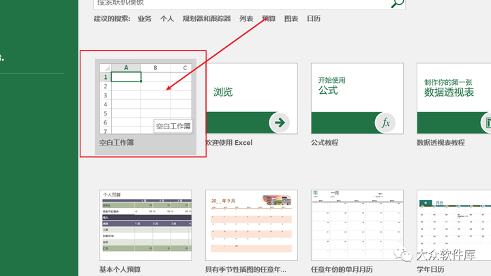Click the 具有季节性插图的任意年 caption

pos(245,269)
